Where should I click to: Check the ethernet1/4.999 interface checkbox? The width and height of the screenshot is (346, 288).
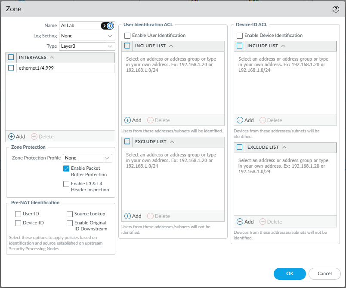coord(11,68)
